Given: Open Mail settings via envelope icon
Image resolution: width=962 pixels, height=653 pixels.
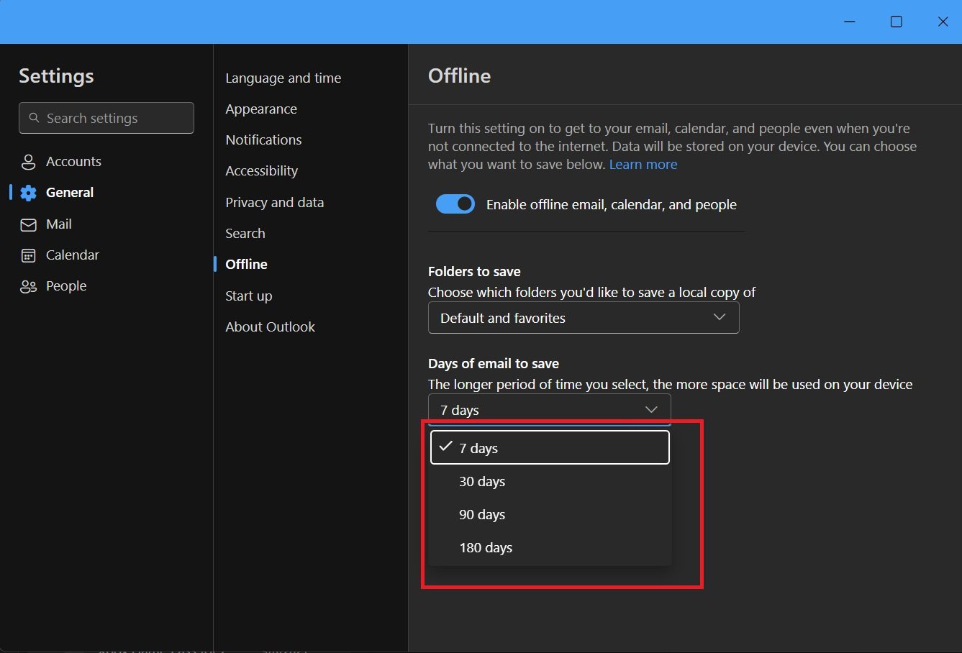Looking at the screenshot, I should pos(27,224).
